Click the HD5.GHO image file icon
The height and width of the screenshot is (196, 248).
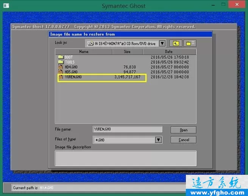tap(61, 72)
